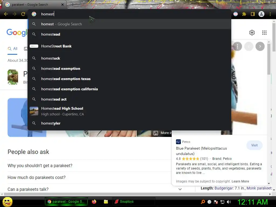The height and width of the screenshot is (207, 276).
Task: Open the Learn More copyright link
Action: [x=240, y=181]
